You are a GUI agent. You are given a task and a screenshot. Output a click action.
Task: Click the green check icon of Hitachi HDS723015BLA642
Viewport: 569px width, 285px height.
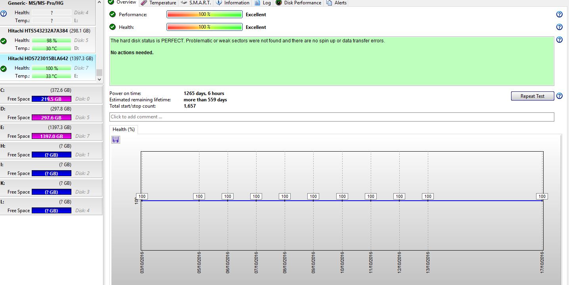click(x=4, y=68)
